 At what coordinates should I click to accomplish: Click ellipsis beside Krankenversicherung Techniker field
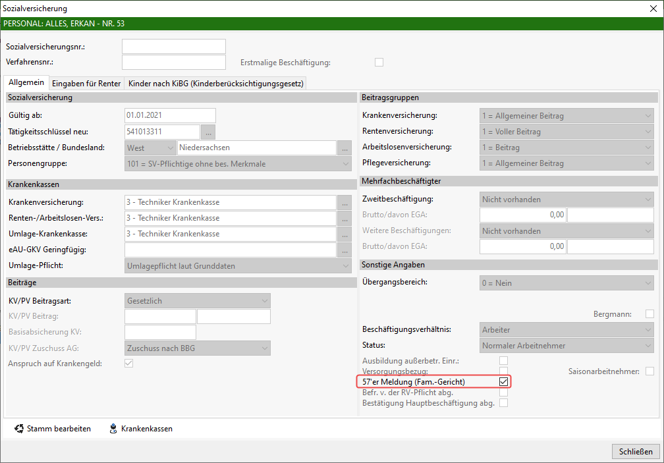[x=345, y=202]
